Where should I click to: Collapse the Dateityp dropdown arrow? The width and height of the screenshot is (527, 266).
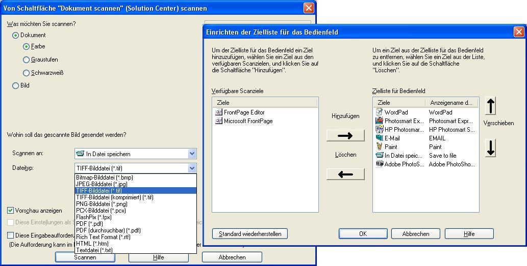(192, 168)
